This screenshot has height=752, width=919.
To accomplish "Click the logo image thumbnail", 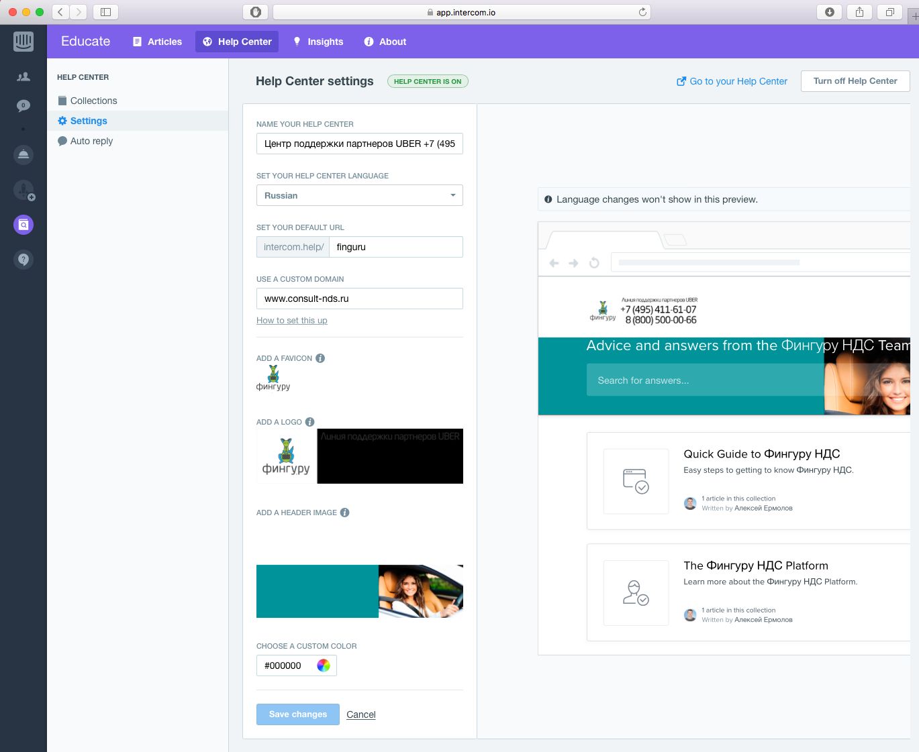I will click(x=360, y=456).
